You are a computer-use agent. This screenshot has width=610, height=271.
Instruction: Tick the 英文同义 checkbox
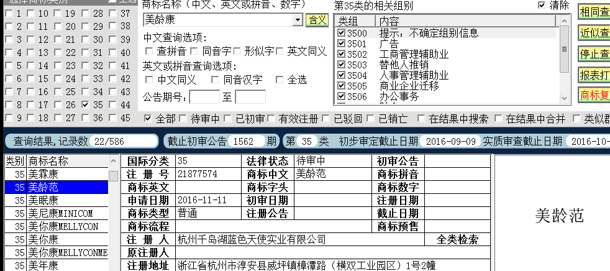click(x=280, y=51)
